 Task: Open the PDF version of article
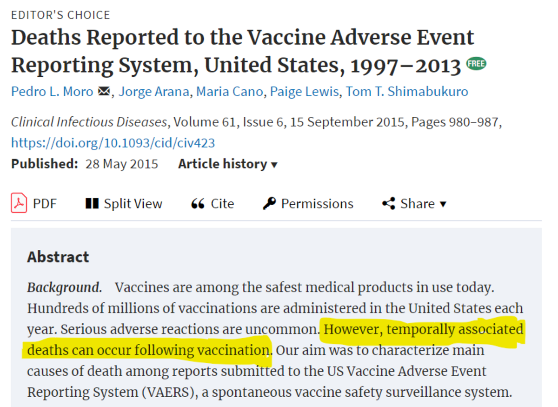click(x=44, y=204)
